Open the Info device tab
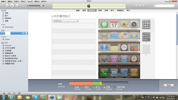This screenshot has height=100, width=178. (x=84, y=11)
